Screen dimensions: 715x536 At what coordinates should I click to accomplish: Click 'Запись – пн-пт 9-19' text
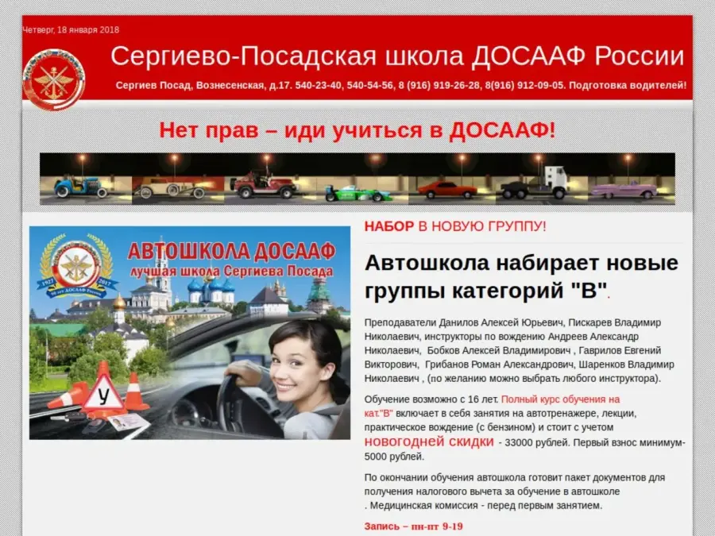coord(413,526)
